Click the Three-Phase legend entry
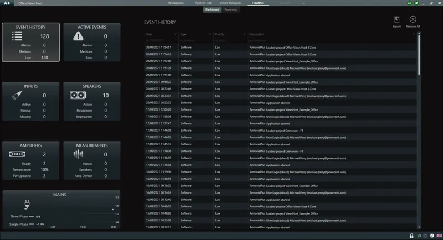Viewport: 443px width, 240px height. click(x=25, y=217)
